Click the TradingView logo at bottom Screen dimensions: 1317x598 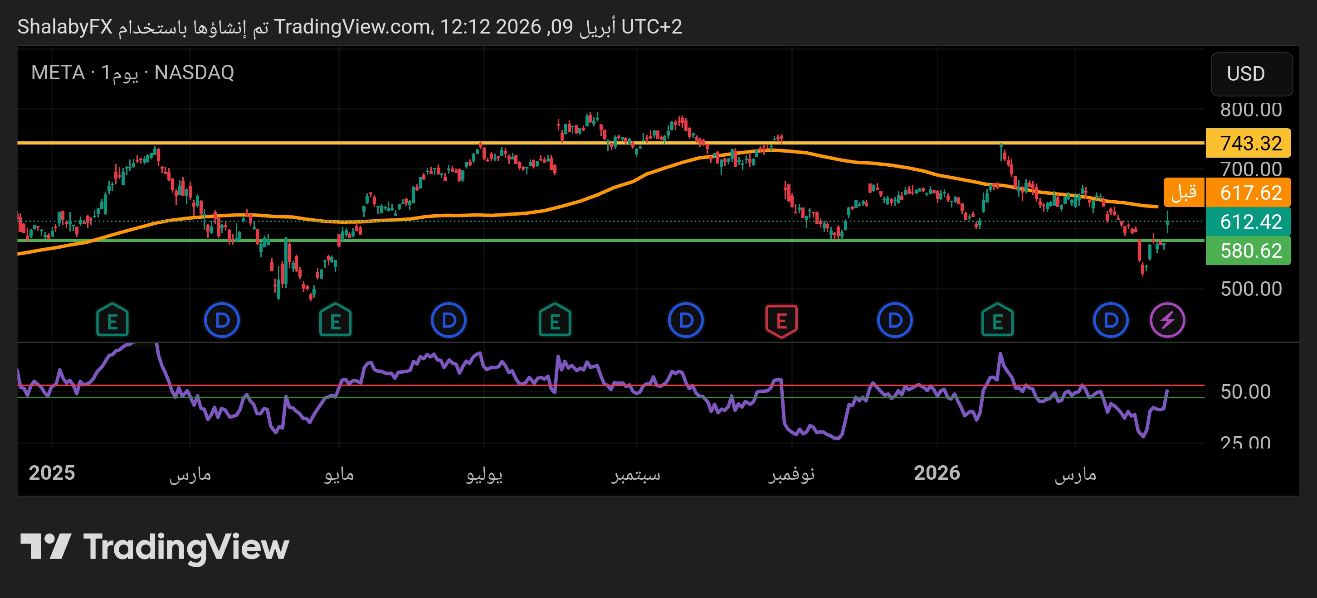[154, 547]
